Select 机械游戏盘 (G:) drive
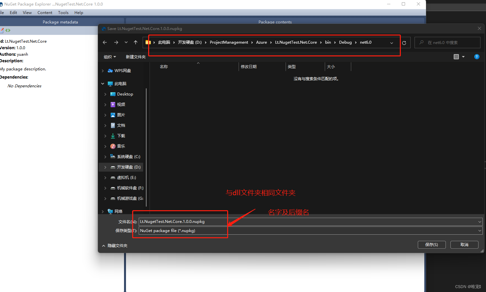486x292 pixels. tap(127, 198)
